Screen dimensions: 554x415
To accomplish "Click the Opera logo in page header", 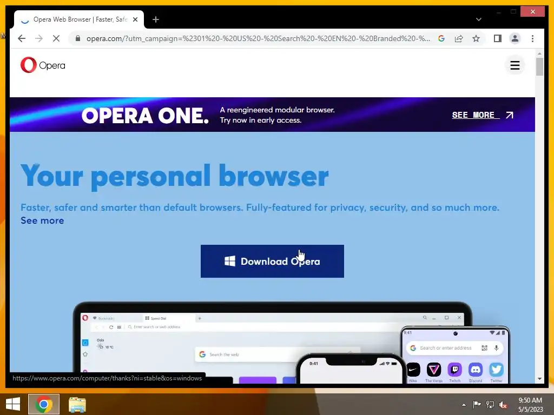I will pyautogui.click(x=43, y=65).
